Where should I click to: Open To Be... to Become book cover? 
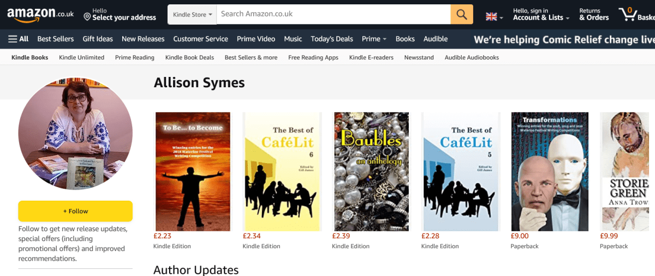coord(193,171)
